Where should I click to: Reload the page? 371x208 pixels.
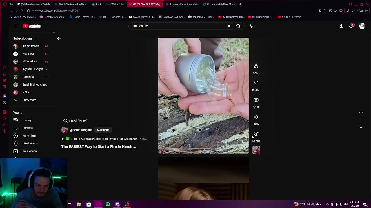(x=22, y=11)
